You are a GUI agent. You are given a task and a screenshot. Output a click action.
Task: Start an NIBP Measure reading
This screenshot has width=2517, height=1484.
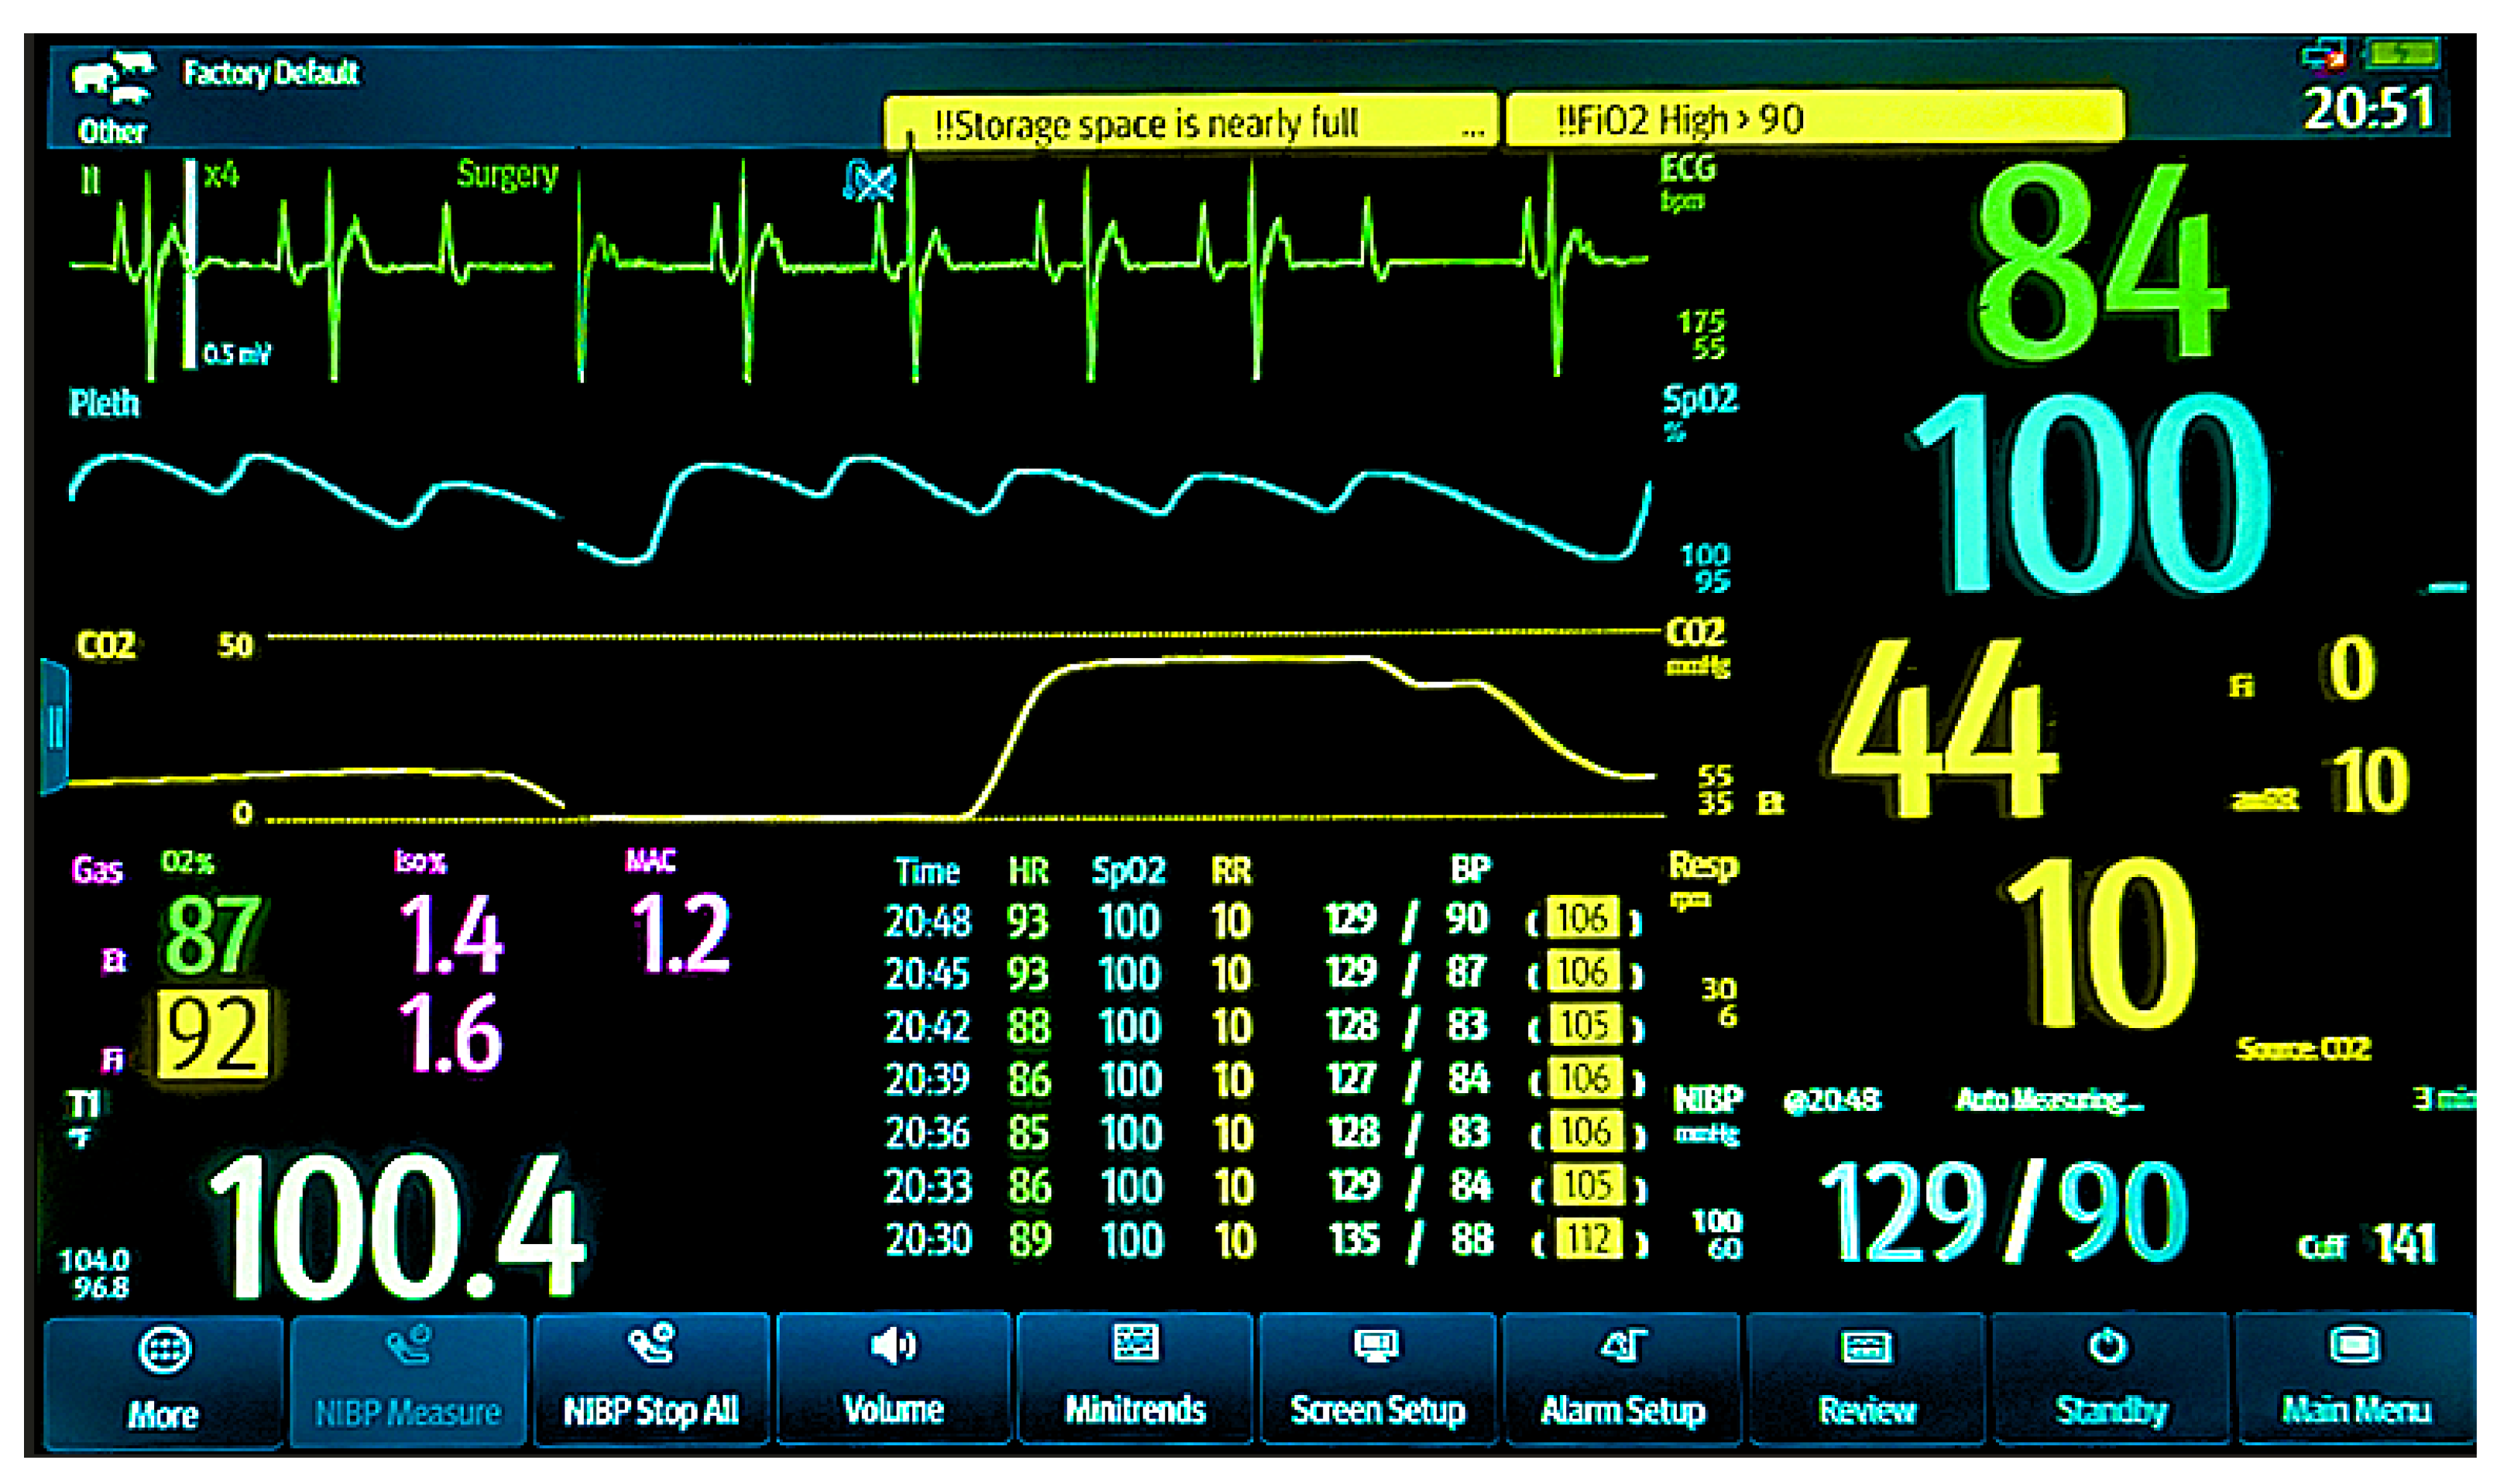click(408, 1382)
